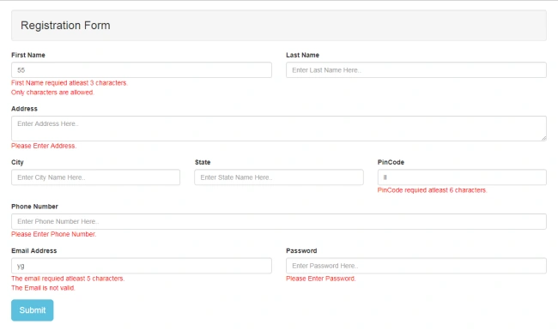Image resolution: width=558 pixels, height=330 pixels.
Task: Click 'Please Enter Address' error message
Action: click(x=44, y=146)
